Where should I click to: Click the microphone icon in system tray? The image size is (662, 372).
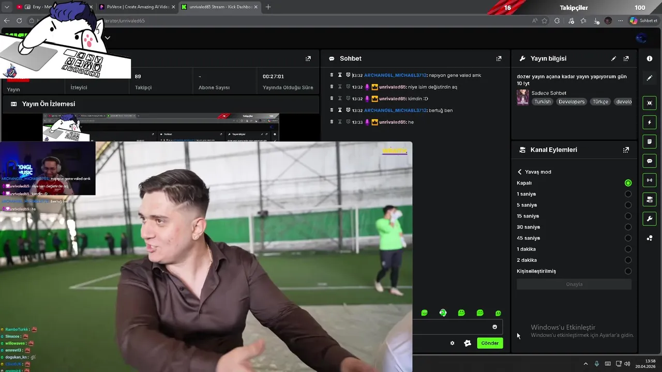coord(597,364)
